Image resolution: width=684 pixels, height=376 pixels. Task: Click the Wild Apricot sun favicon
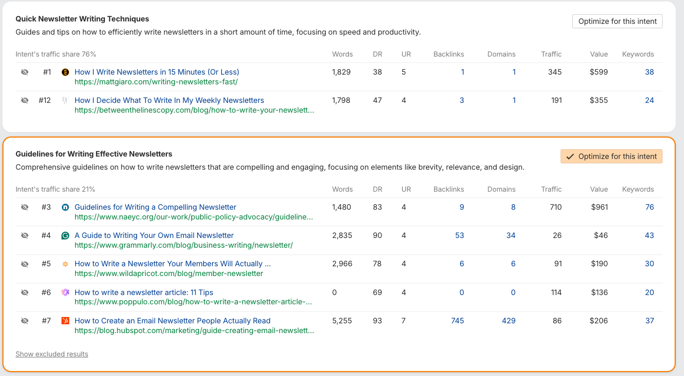pos(65,263)
